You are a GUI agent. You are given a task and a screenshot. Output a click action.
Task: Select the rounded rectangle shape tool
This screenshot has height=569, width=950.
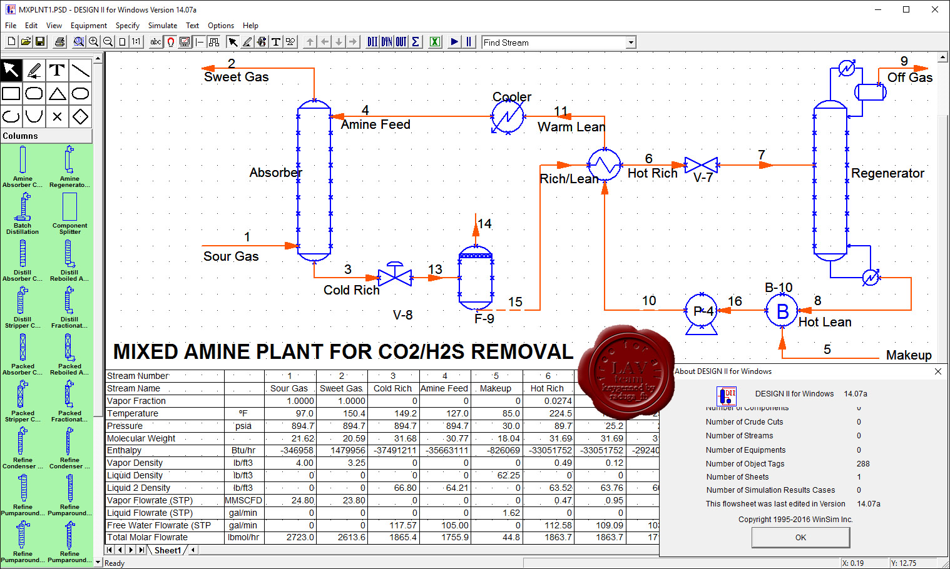[x=34, y=94]
